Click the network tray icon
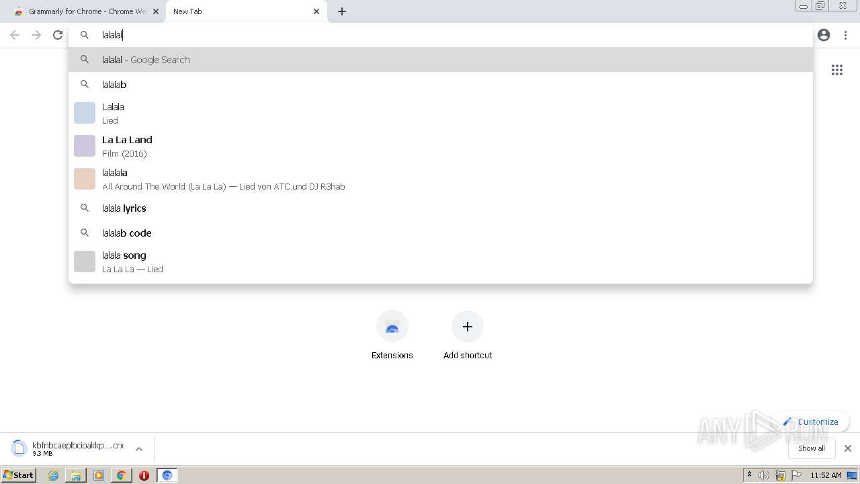This screenshot has width=860, height=484. point(780,475)
